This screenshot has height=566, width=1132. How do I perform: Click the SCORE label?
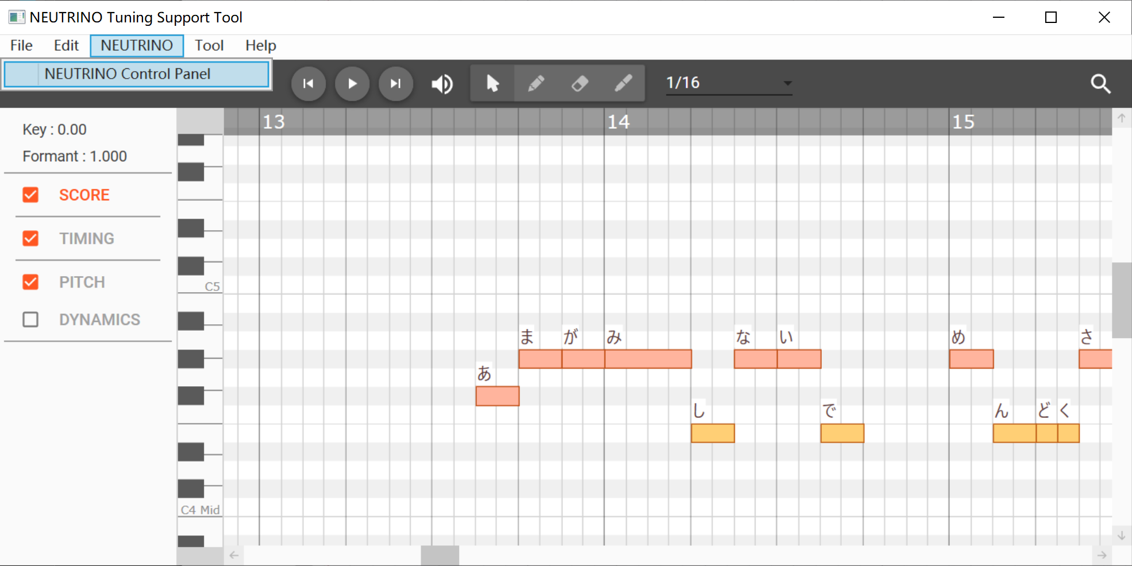[84, 195]
